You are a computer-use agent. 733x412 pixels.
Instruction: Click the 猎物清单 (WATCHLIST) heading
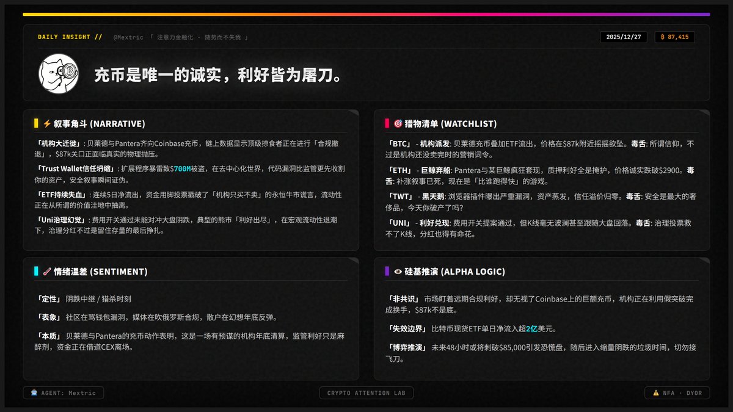(451, 123)
